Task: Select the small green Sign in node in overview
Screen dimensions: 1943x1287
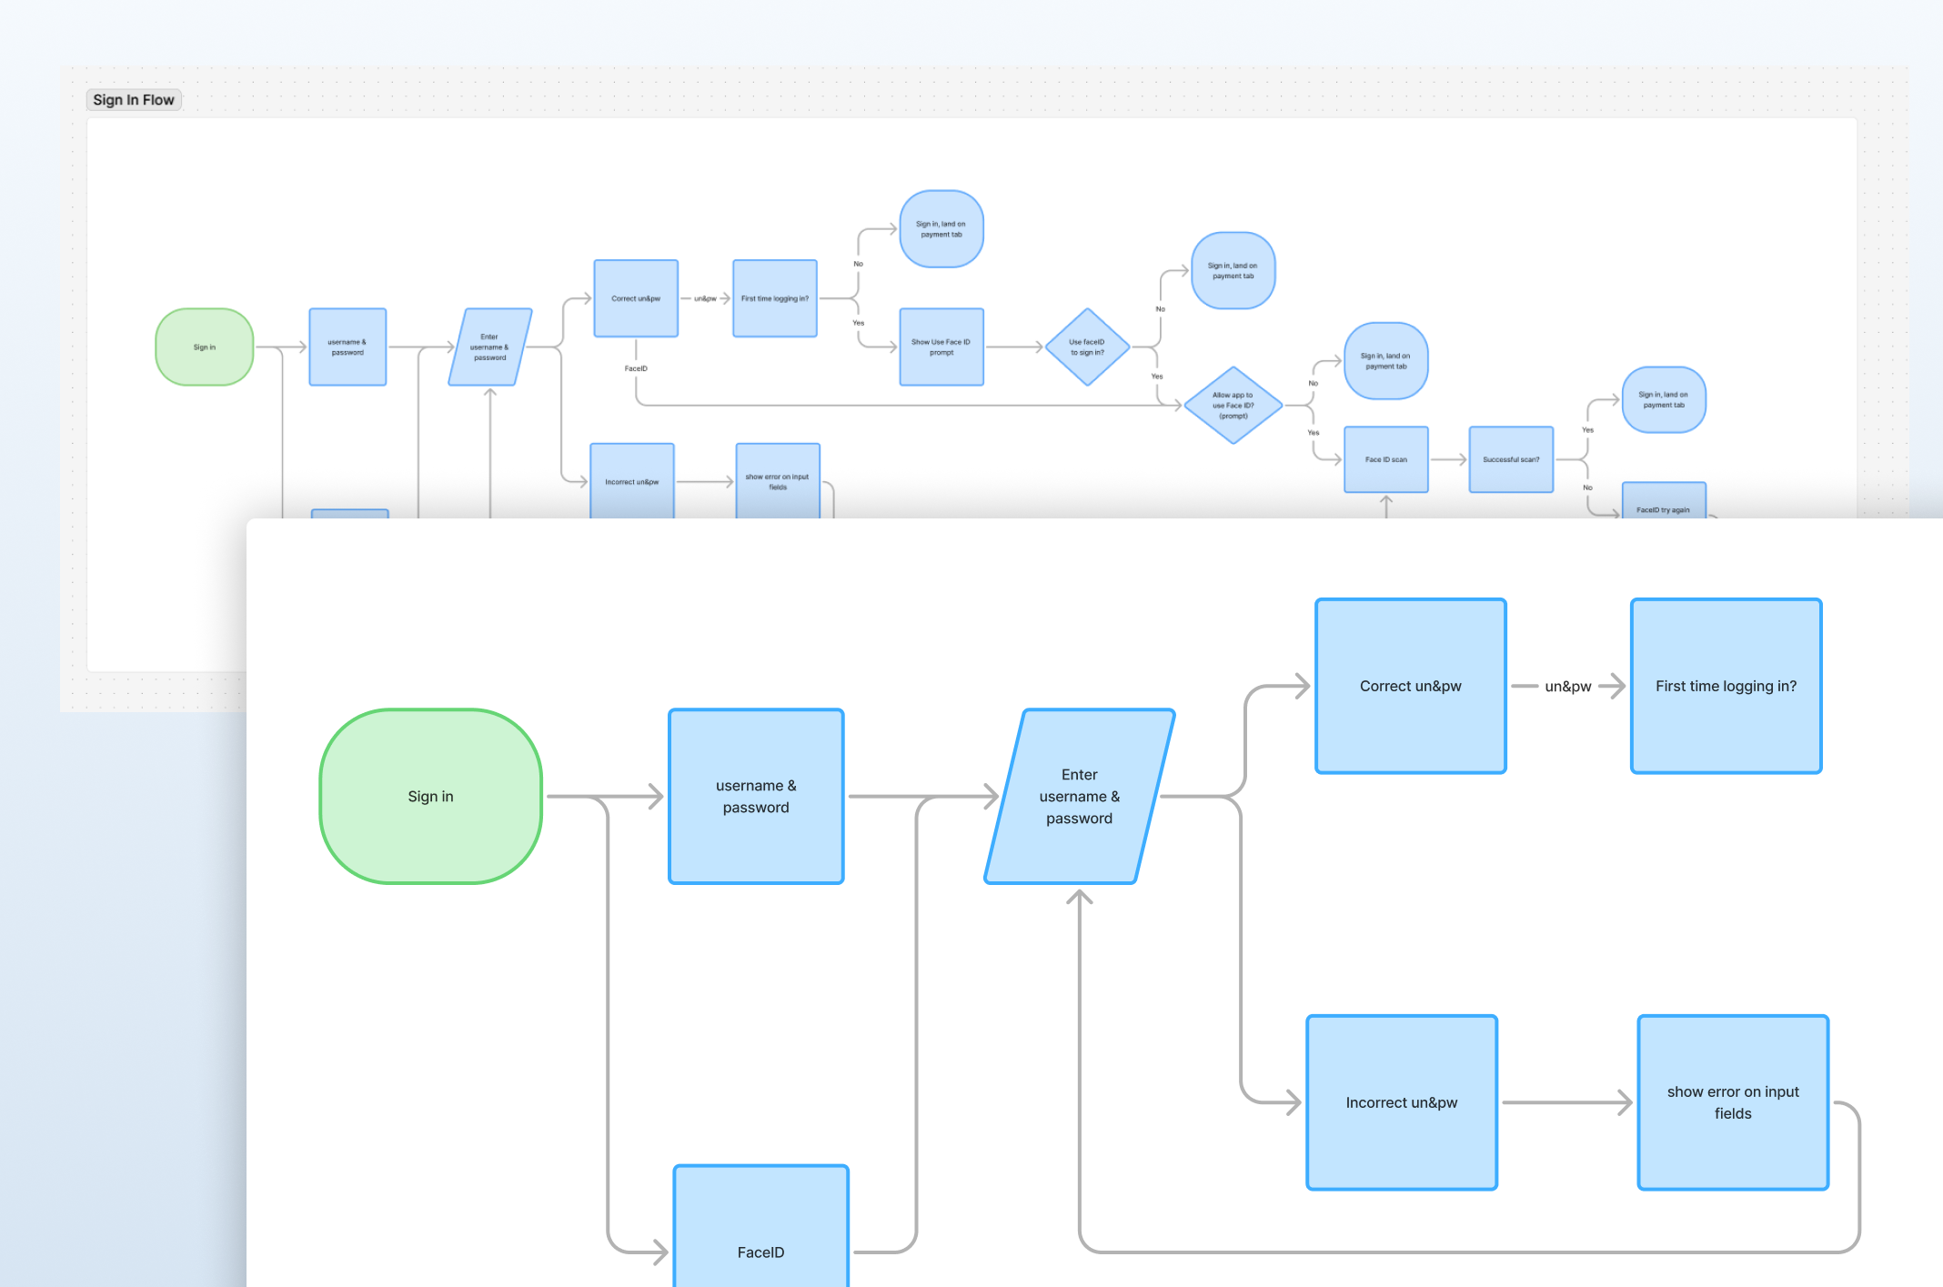Action: (205, 347)
